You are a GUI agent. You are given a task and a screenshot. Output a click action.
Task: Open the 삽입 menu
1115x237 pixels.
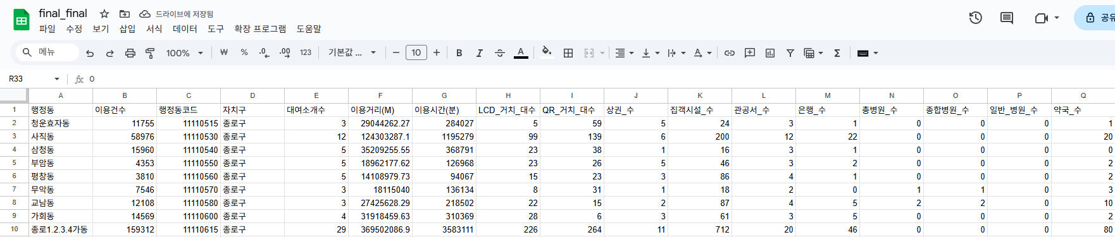[x=127, y=29]
